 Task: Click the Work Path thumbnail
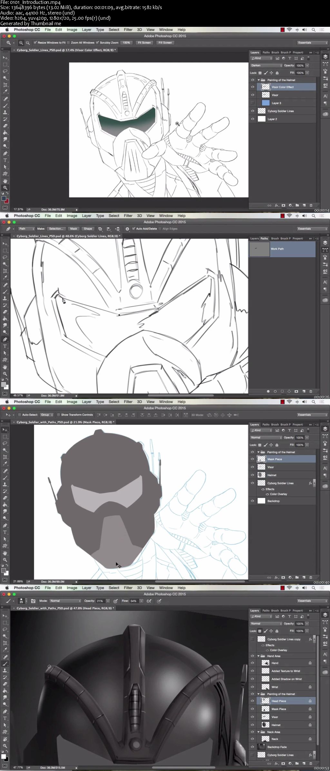(259, 249)
